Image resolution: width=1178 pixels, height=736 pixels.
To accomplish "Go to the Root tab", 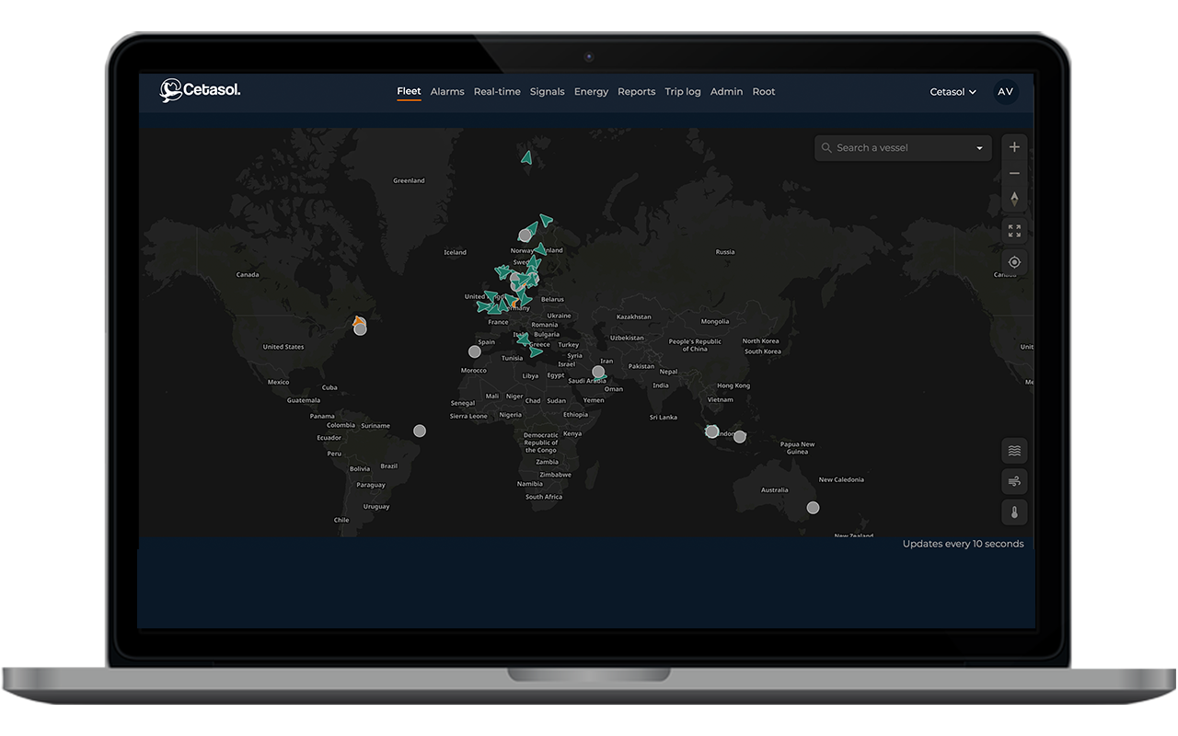I will click(764, 92).
